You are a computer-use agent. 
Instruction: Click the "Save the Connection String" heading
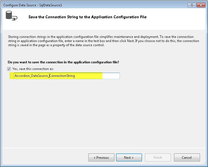tap(87, 17)
